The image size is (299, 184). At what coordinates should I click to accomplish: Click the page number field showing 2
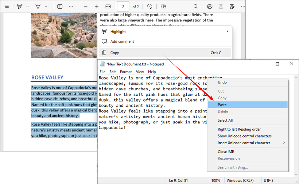coord(123,7)
